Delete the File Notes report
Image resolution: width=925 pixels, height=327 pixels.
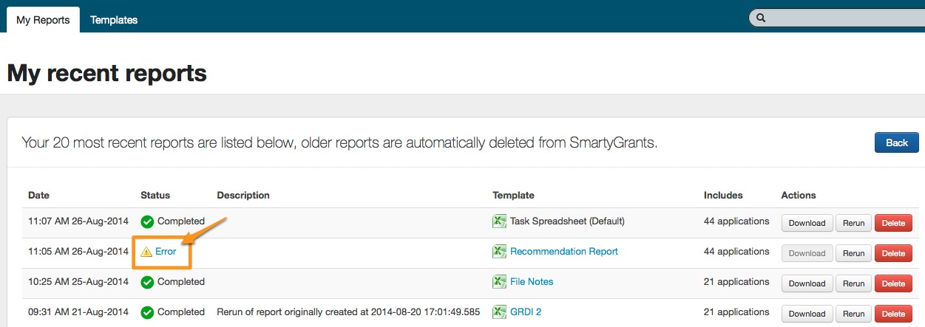point(892,283)
